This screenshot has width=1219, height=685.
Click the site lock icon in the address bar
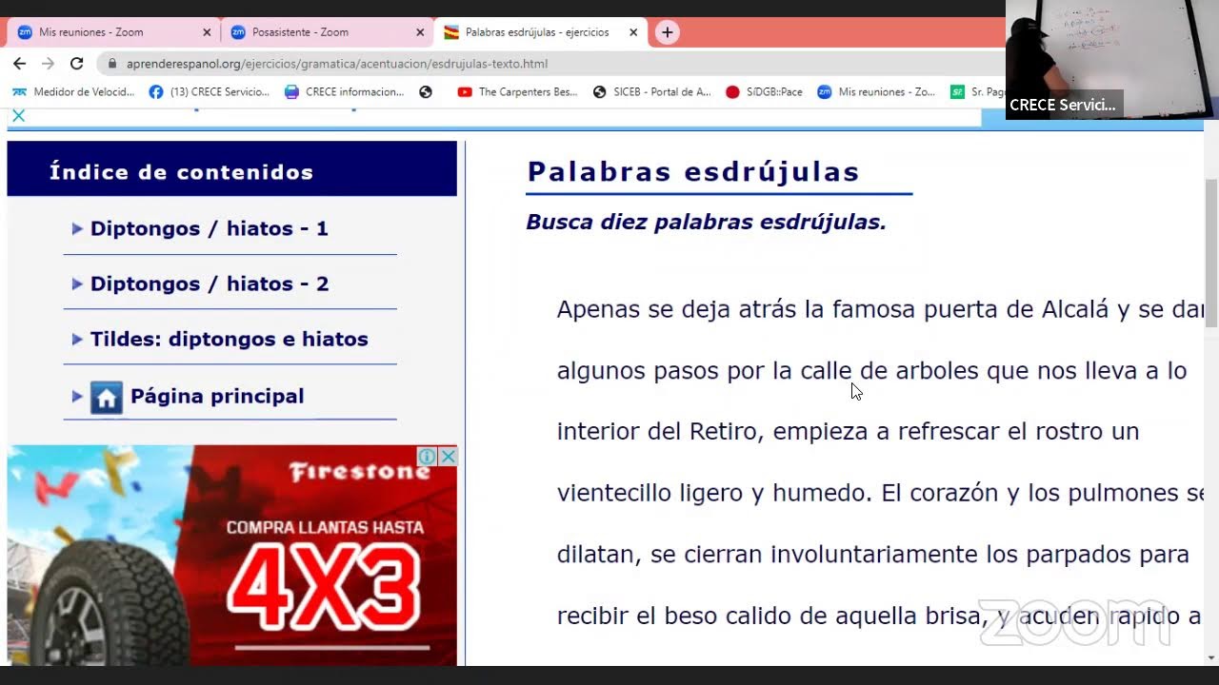[x=112, y=64]
